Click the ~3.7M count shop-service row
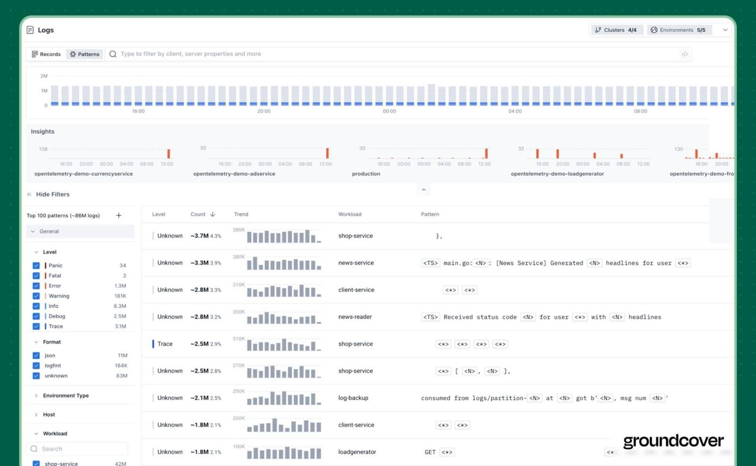This screenshot has width=756, height=466. pos(437,236)
